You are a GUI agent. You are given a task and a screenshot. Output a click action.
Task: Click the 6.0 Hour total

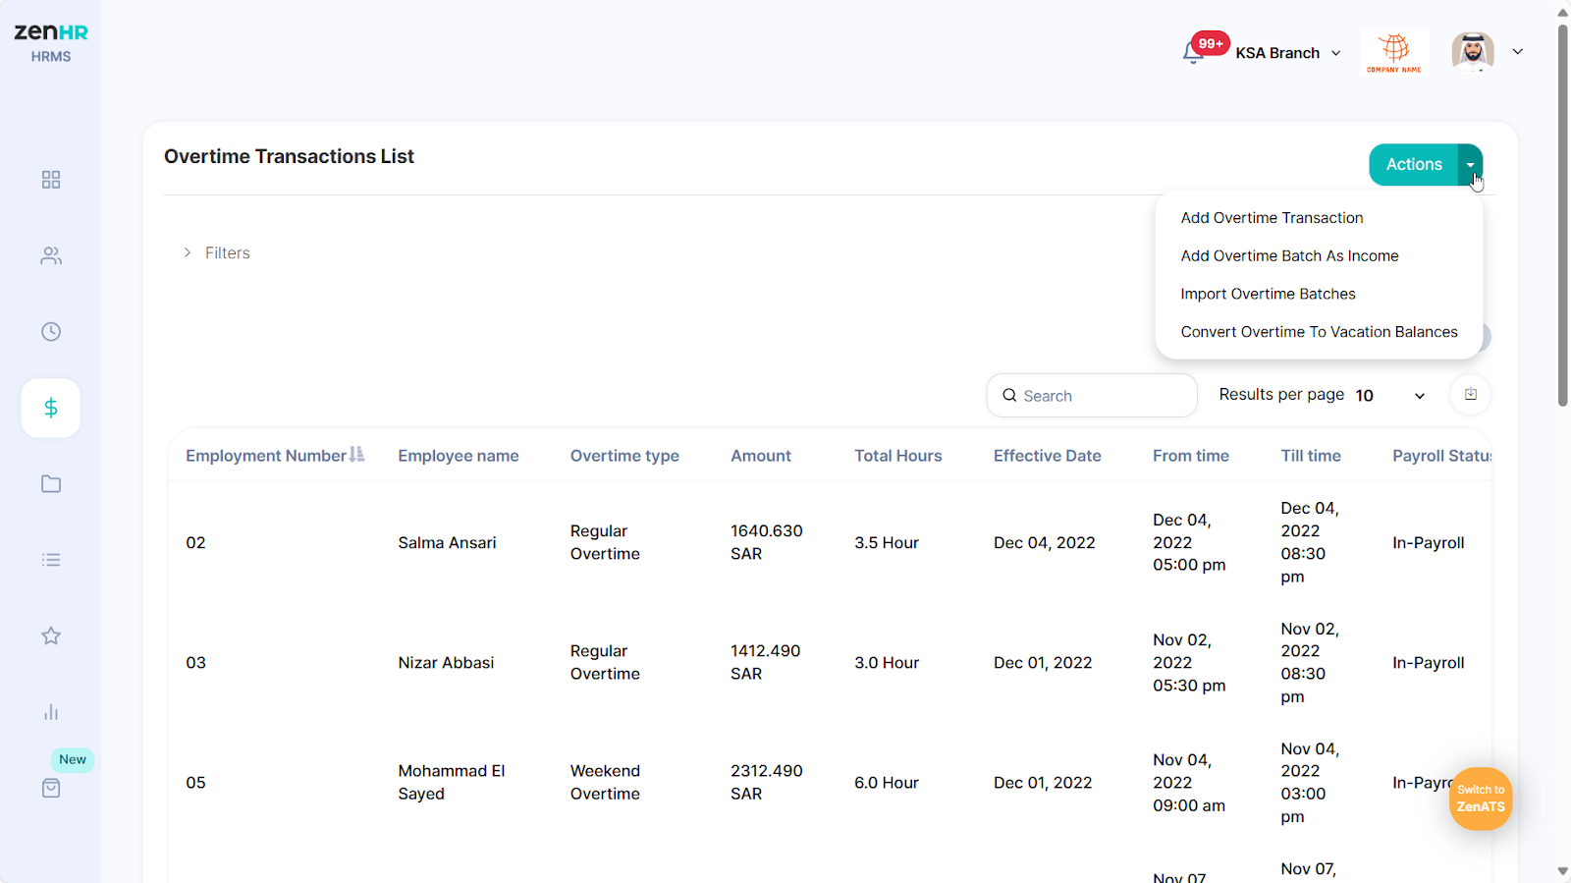[x=887, y=783]
